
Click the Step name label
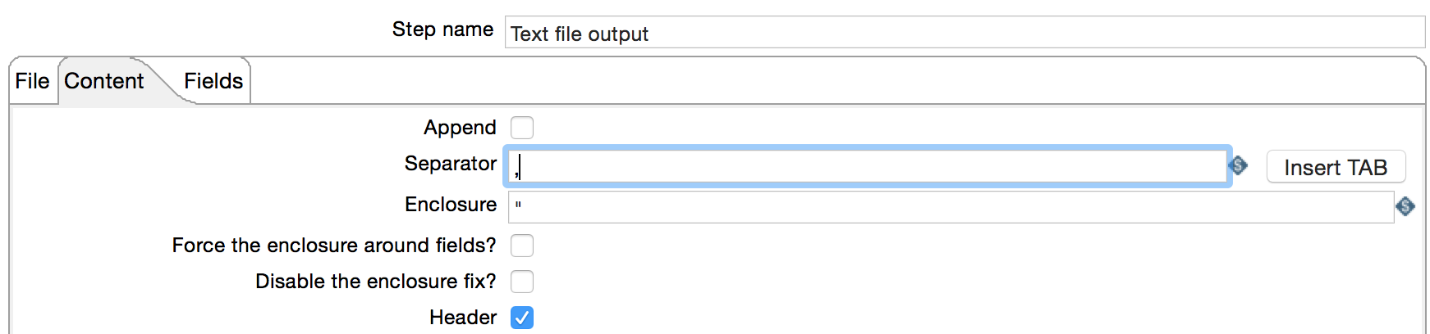(442, 29)
